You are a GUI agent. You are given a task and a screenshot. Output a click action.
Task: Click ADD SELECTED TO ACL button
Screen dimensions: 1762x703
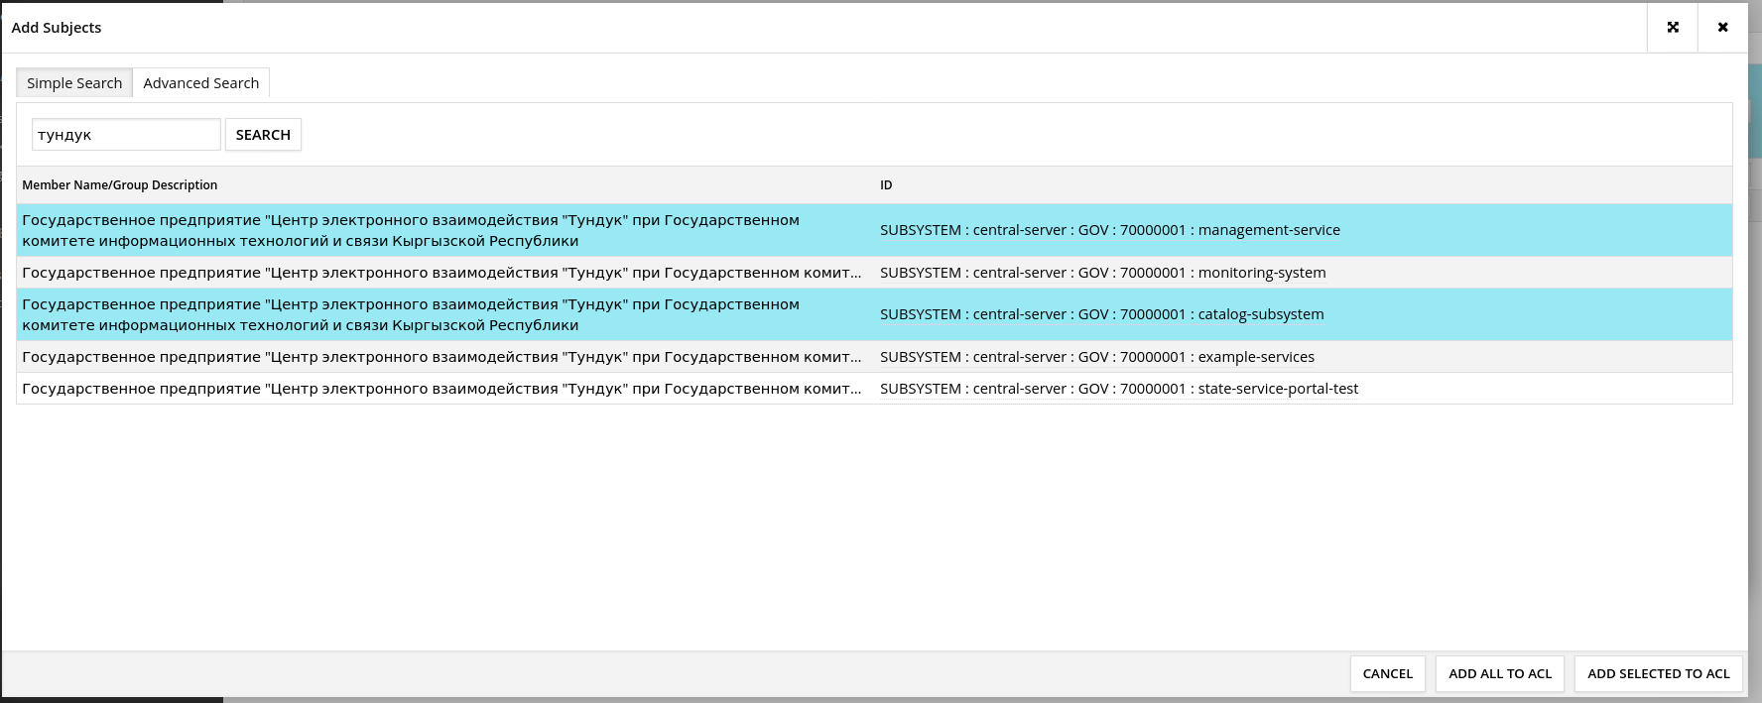point(1658,673)
